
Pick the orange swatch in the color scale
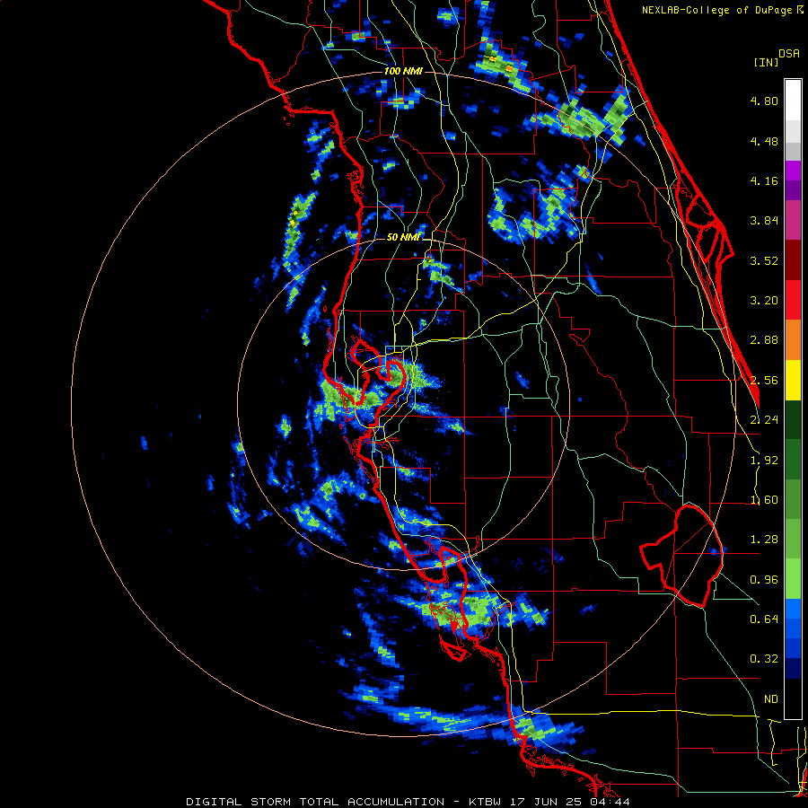click(x=793, y=339)
